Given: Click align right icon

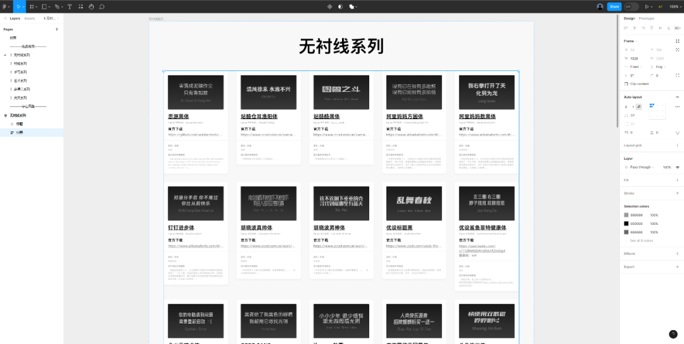Looking at the screenshot, I should [643, 28].
